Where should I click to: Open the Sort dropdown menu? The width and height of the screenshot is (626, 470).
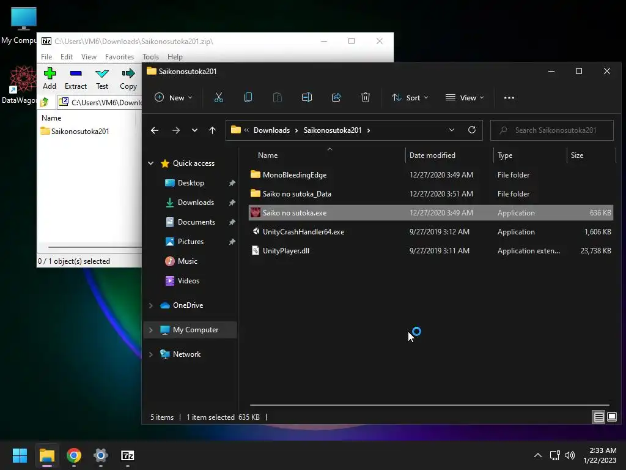click(x=410, y=97)
